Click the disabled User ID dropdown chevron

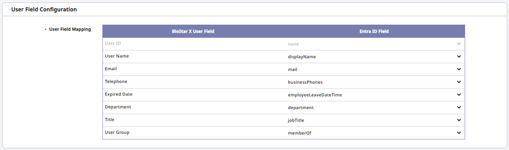(459, 44)
